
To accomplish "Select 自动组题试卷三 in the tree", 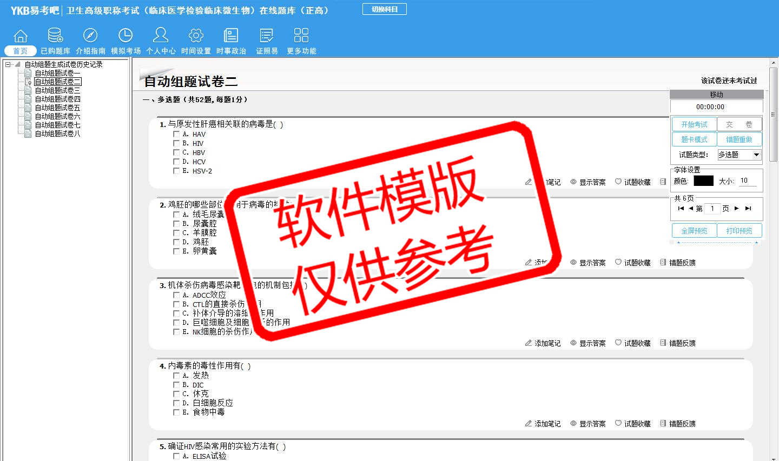I will [x=57, y=90].
